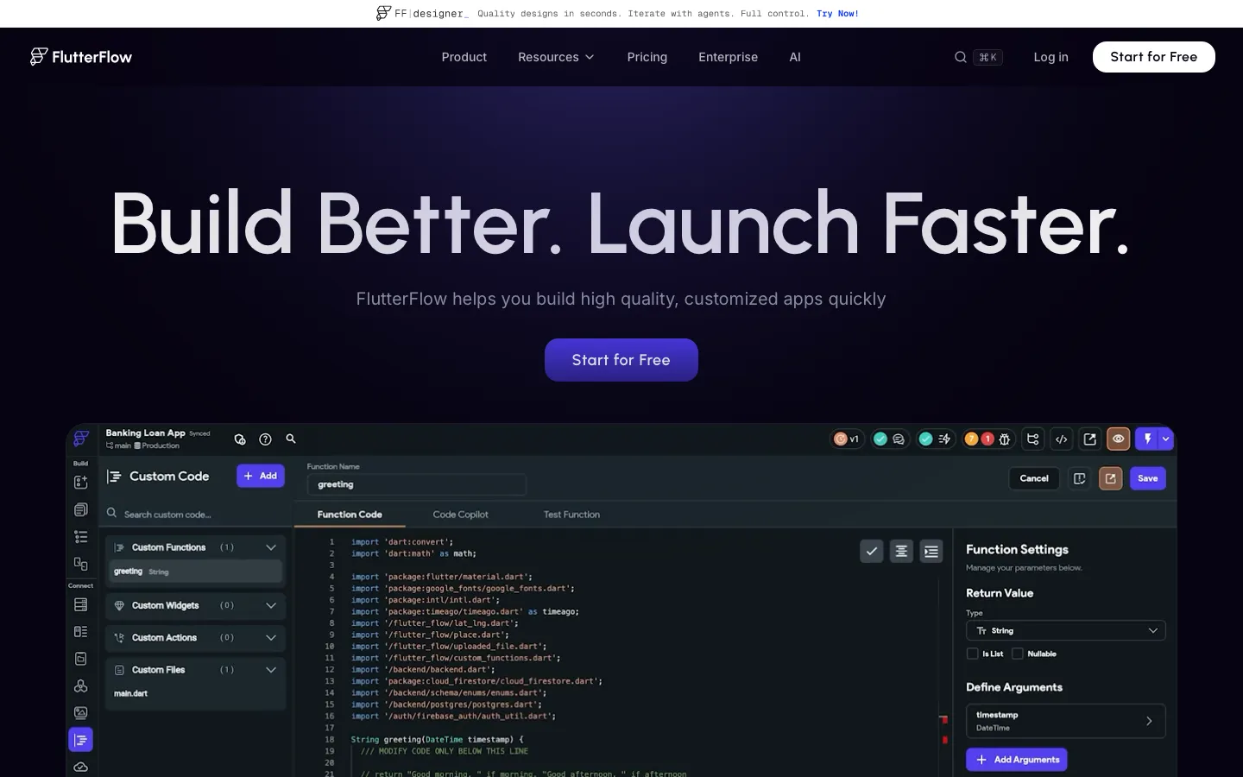Image resolution: width=1243 pixels, height=777 pixels.
Task: Click the white Start for Free header button
Action: (x=1153, y=57)
